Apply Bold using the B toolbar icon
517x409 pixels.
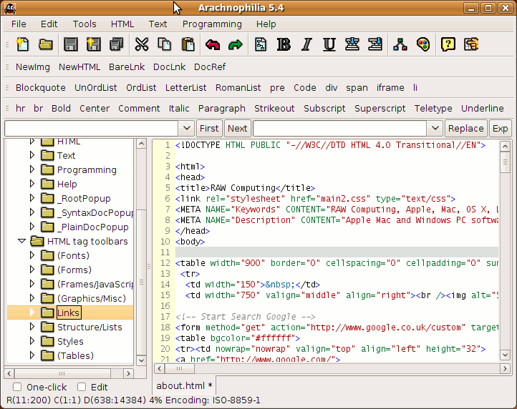click(x=284, y=44)
